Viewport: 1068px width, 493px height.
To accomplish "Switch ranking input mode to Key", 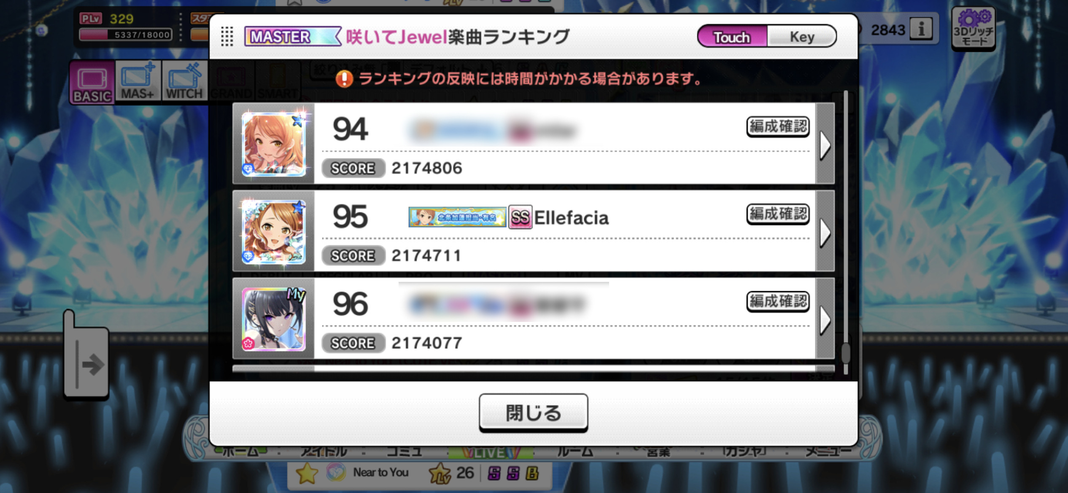I will point(801,37).
